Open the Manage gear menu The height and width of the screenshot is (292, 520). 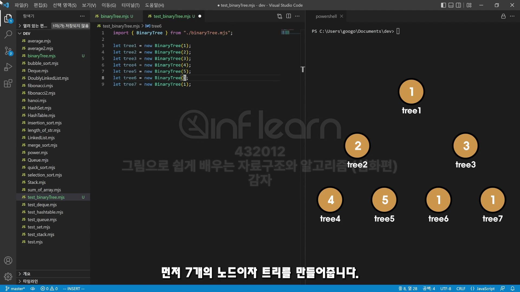coord(8,277)
